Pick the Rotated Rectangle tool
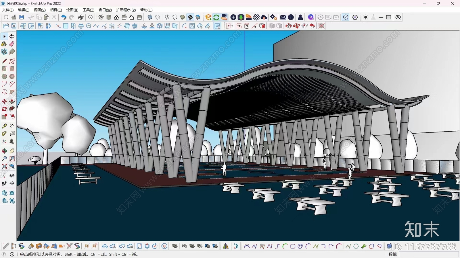Screen dimensions: 460x258 12,69
